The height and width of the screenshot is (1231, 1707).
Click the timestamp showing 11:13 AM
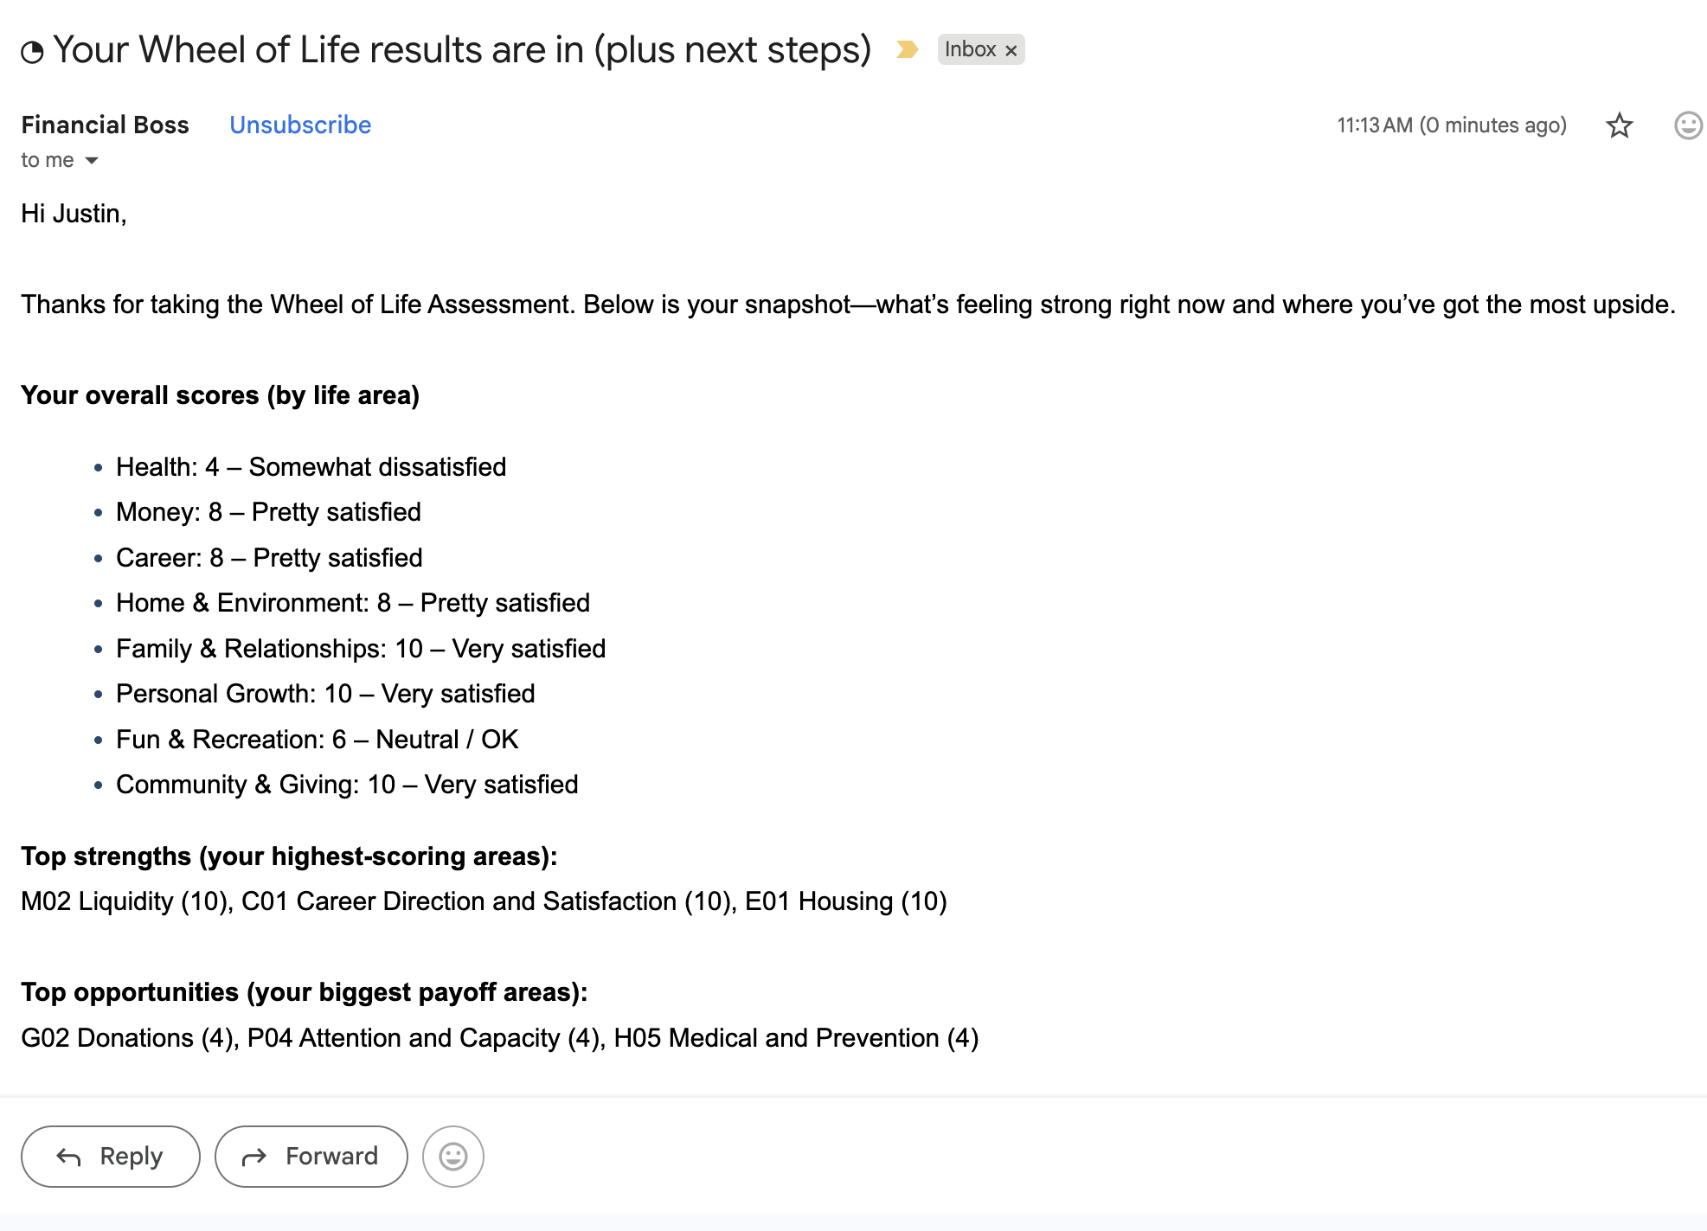coord(1450,125)
